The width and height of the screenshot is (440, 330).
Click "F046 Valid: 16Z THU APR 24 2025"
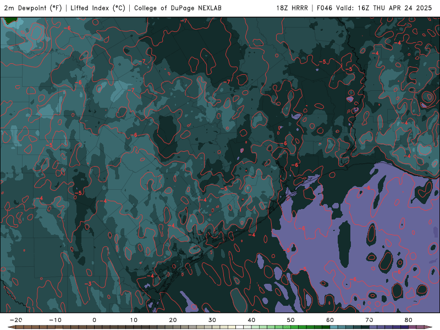click(x=375, y=8)
